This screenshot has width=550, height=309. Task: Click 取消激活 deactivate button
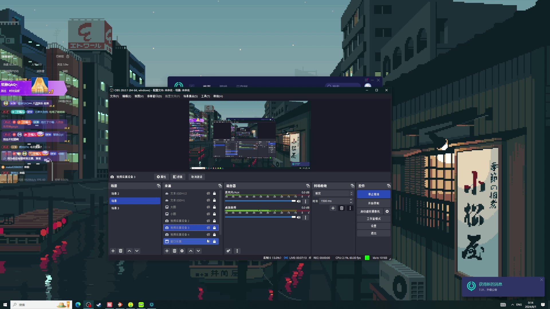pos(197,177)
